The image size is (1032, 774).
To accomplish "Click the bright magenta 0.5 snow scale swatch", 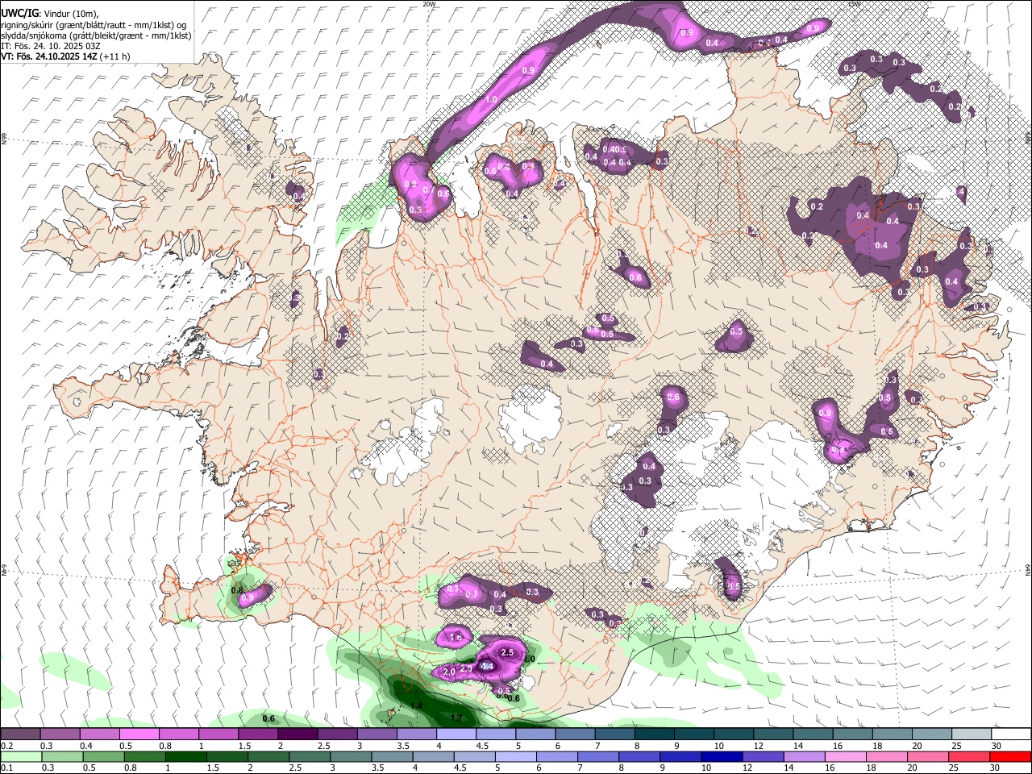I will [139, 734].
